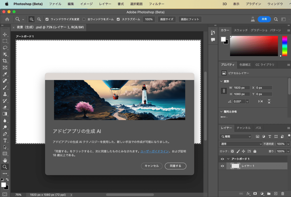Collapse the Align and Distribute section
Image resolution: width=291 pixels, height=197 pixels.
coord(221,112)
